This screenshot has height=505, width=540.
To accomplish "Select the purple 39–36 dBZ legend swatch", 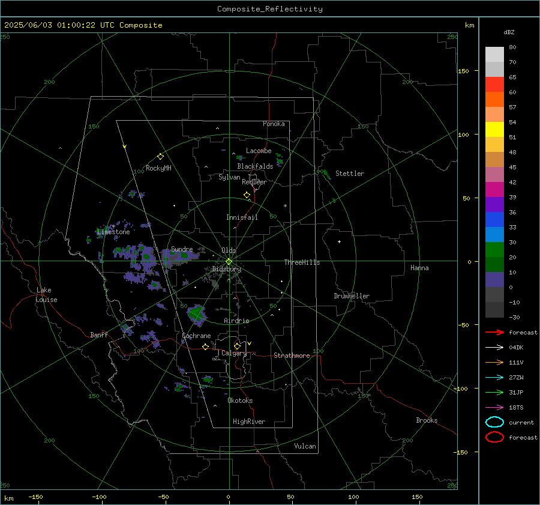I will (x=494, y=205).
